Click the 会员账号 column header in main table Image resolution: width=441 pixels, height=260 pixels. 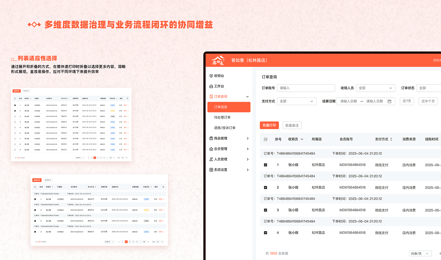[x=346, y=139]
